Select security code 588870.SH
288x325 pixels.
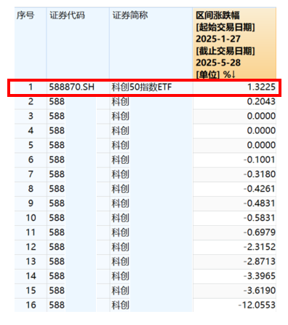(x=72, y=87)
